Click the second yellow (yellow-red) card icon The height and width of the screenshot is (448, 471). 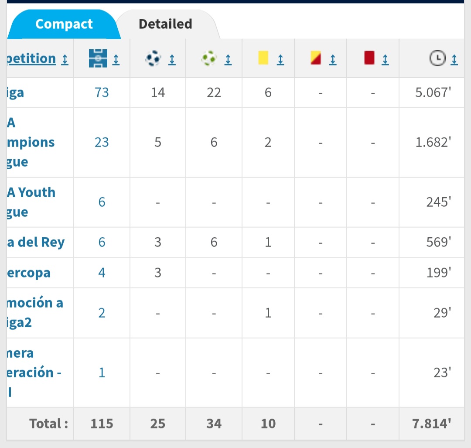tap(315, 58)
